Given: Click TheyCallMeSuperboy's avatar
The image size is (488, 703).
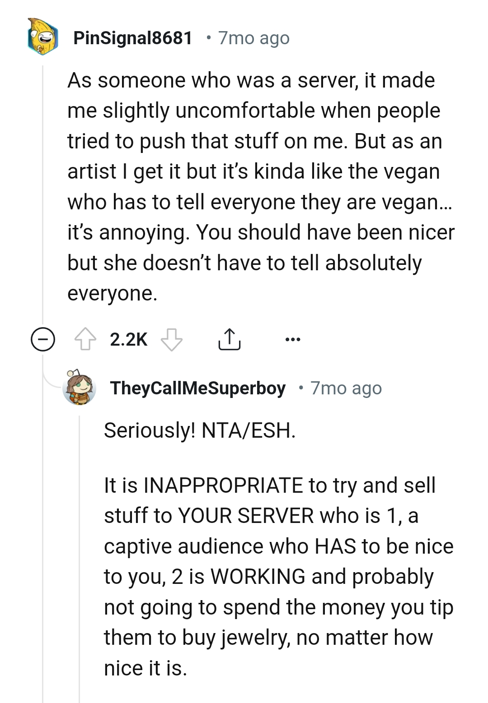Looking at the screenshot, I should [78, 388].
